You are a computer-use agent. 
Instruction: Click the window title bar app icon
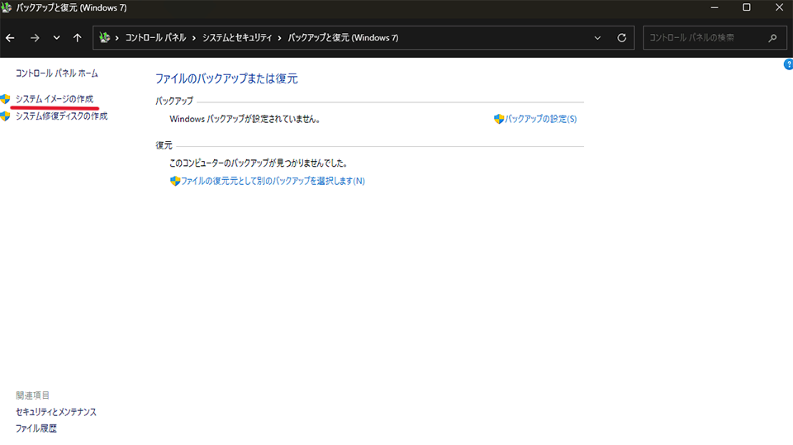[x=6, y=7]
